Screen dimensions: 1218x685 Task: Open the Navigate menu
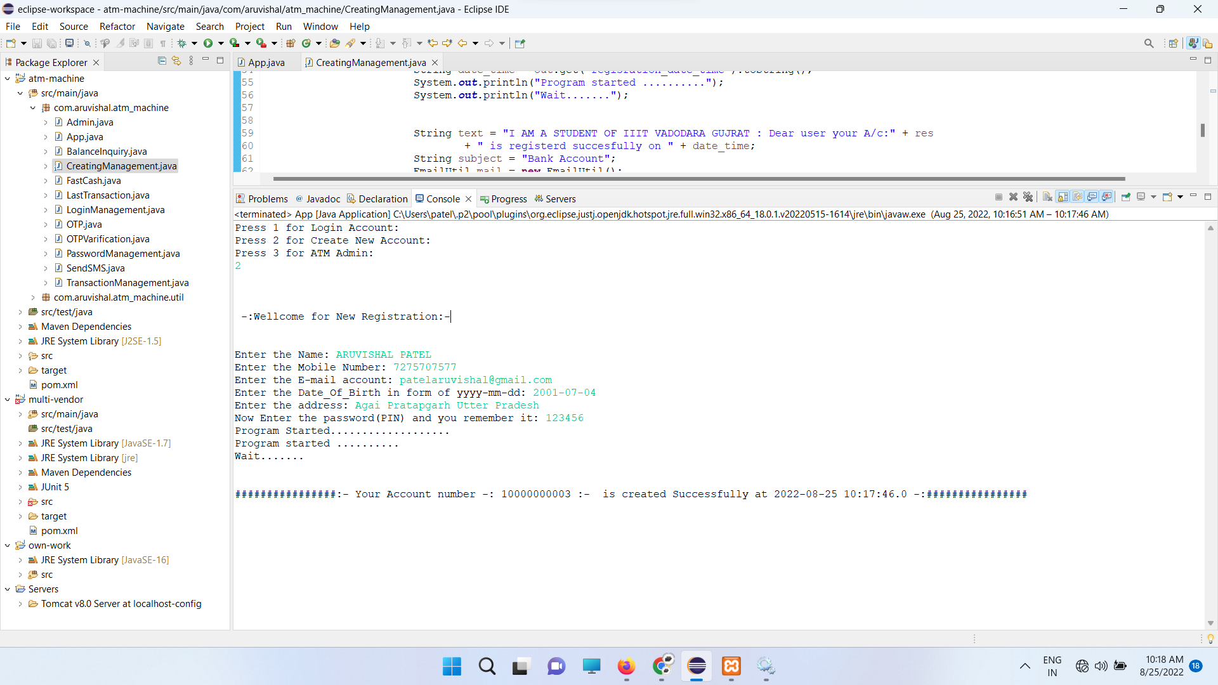pos(165,26)
